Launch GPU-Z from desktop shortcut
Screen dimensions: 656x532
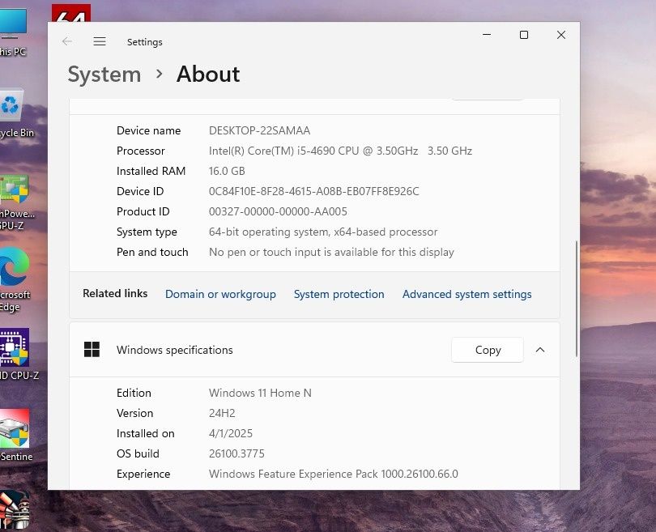click(x=14, y=191)
